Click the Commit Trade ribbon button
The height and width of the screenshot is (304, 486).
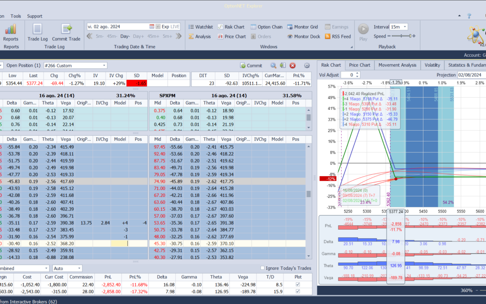pyautogui.click(x=66, y=33)
